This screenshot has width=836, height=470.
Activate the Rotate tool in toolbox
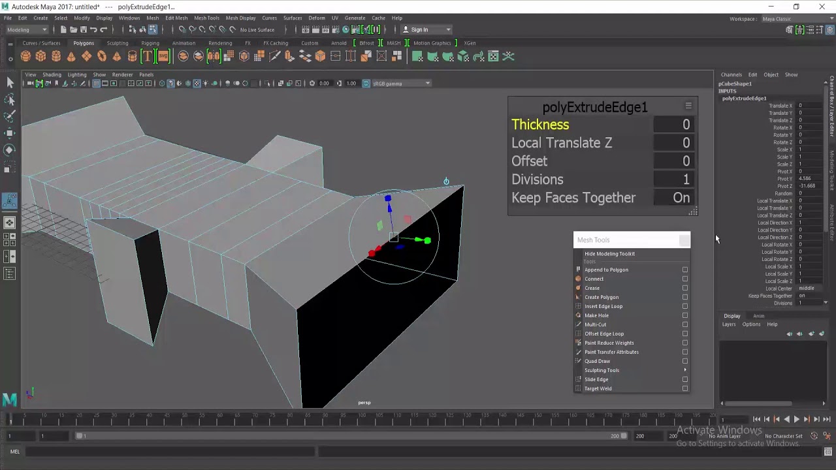[x=10, y=150]
